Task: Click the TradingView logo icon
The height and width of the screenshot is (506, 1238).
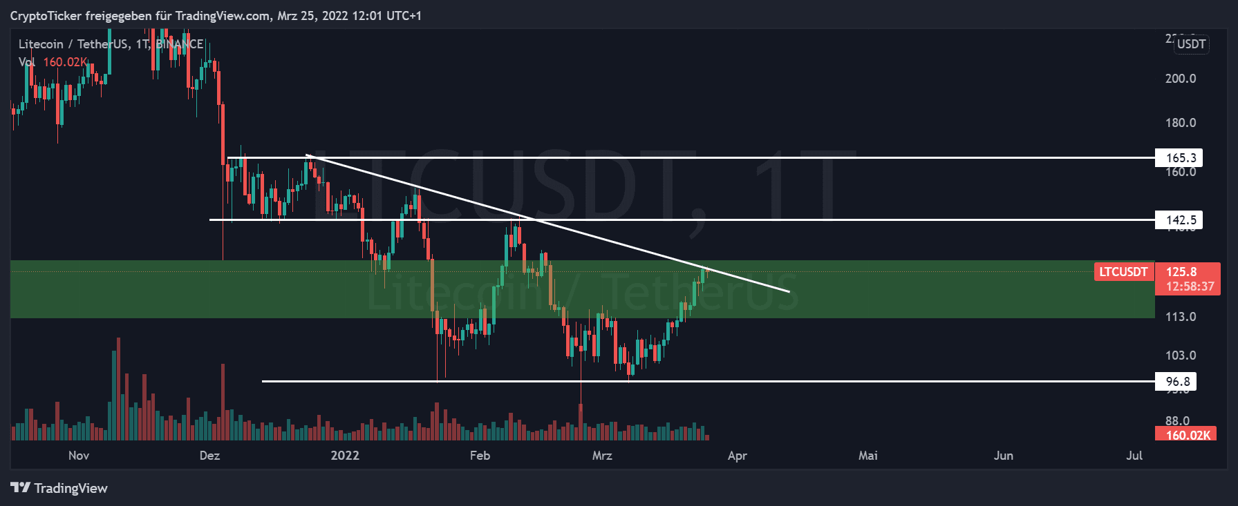Action: point(20,488)
